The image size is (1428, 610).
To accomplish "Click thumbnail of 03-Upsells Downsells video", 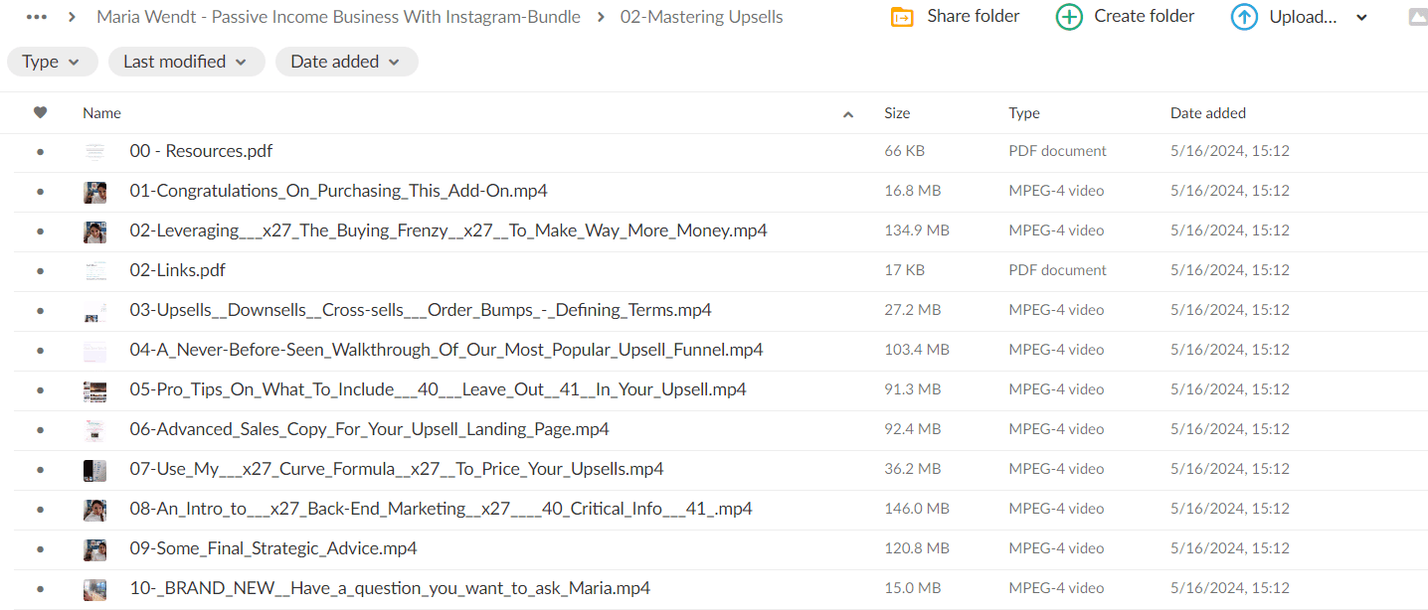I will click(94, 311).
